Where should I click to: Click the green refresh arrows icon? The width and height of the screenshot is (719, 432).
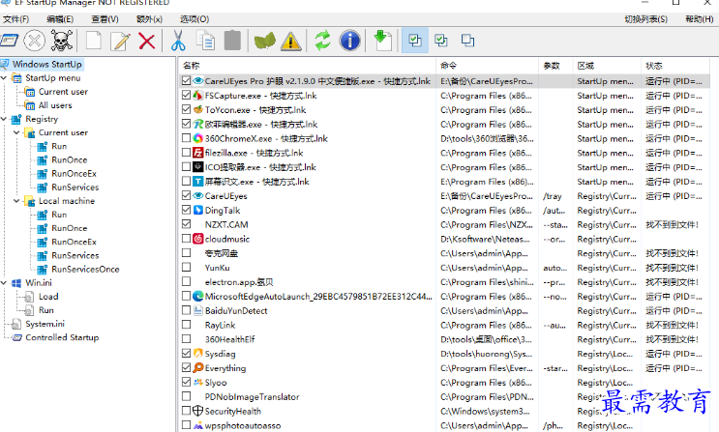(322, 41)
